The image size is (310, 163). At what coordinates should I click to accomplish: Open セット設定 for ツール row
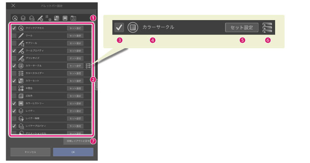point(75,36)
